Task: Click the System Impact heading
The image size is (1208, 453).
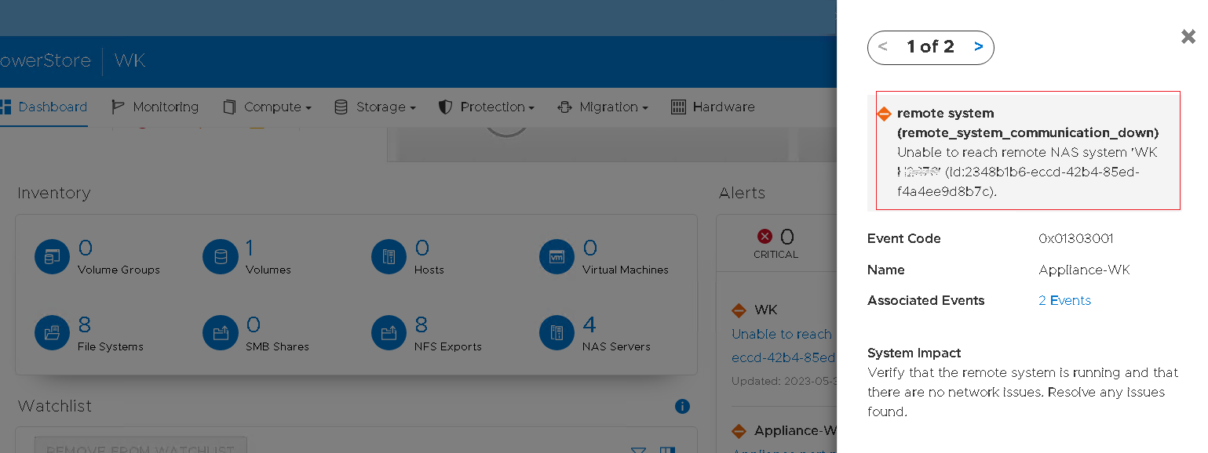Action: point(914,353)
